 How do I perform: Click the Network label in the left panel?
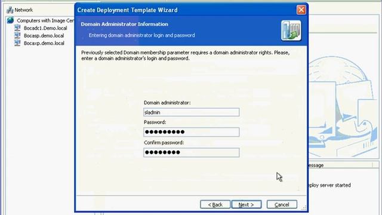(x=24, y=10)
